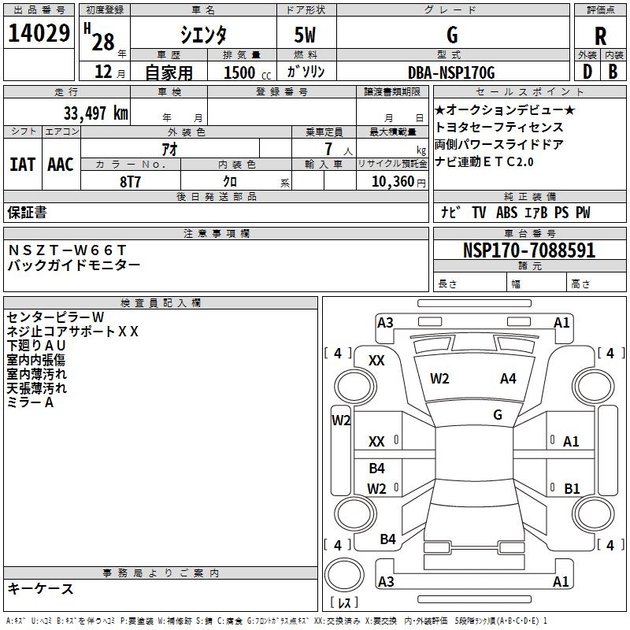The image size is (630, 630).
Task: Click mileage 33,497 km
Action: tap(95, 113)
